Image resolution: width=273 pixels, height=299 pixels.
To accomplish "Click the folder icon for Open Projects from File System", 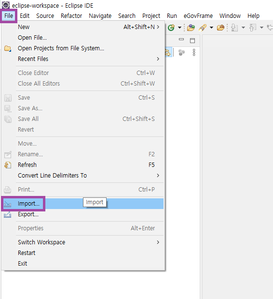I will click(8, 48).
